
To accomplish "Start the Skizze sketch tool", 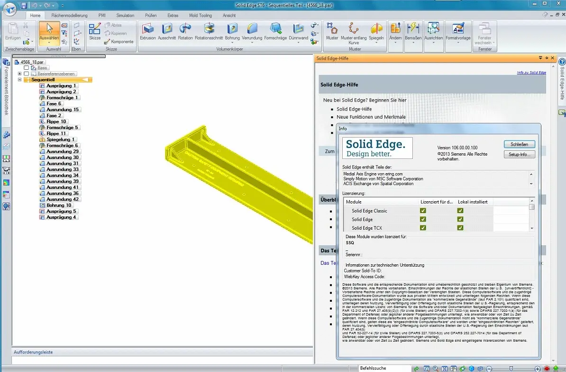I will [x=95, y=32].
